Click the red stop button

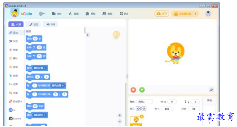133,90
